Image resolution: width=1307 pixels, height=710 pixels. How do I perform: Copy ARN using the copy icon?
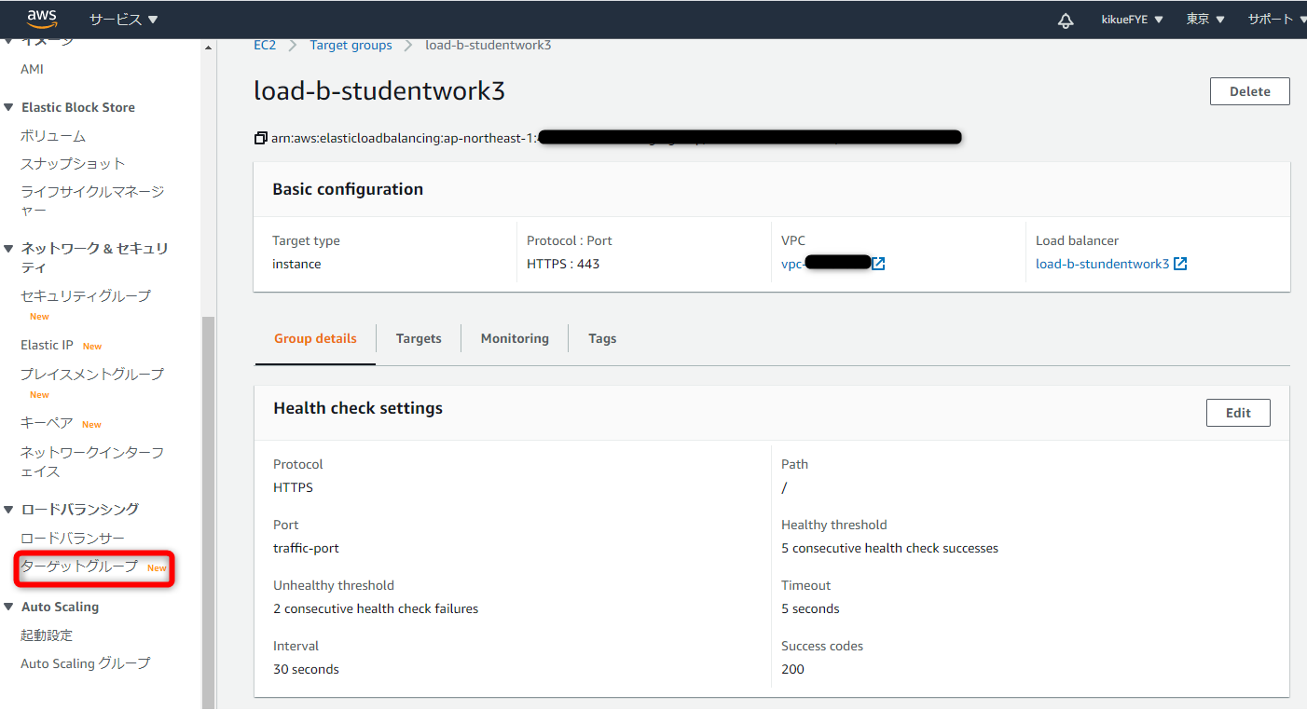260,138
